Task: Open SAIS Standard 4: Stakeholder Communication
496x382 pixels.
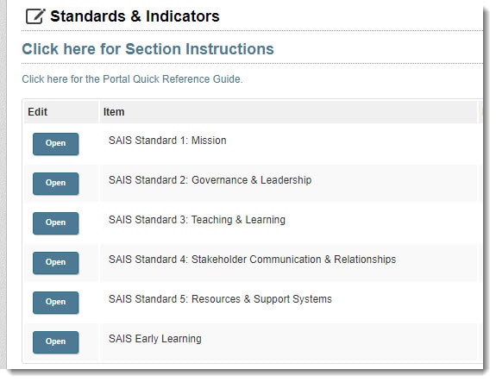Action: pos(56,263)
